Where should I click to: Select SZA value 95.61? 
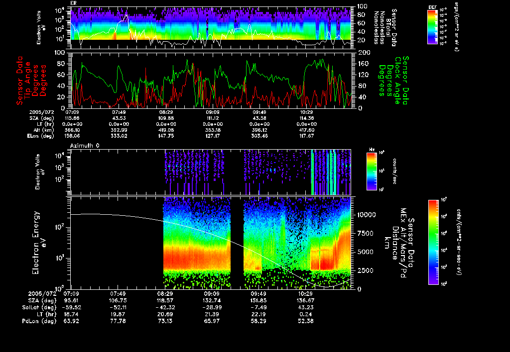[x=71, y=301]
